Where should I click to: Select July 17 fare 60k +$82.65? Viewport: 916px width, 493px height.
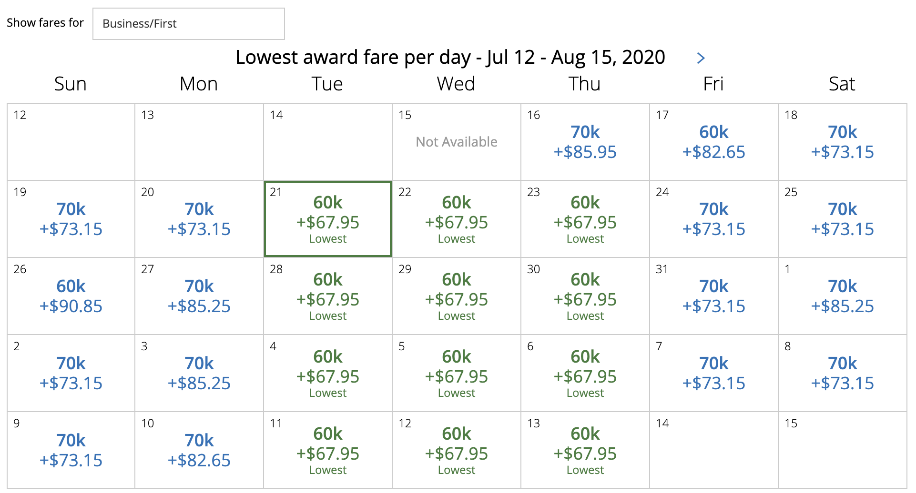coord(714,142)
